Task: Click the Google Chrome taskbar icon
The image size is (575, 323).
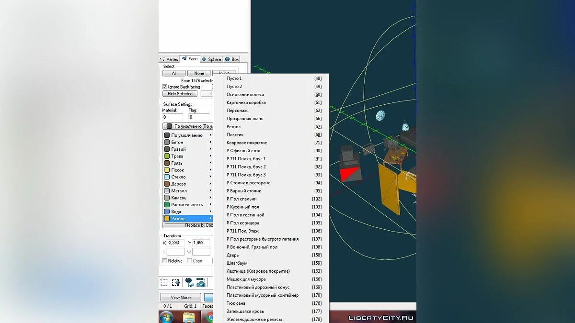Action: 210,317
